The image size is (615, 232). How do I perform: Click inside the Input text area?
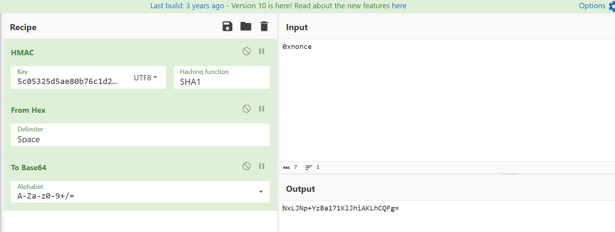coord(446,101)
